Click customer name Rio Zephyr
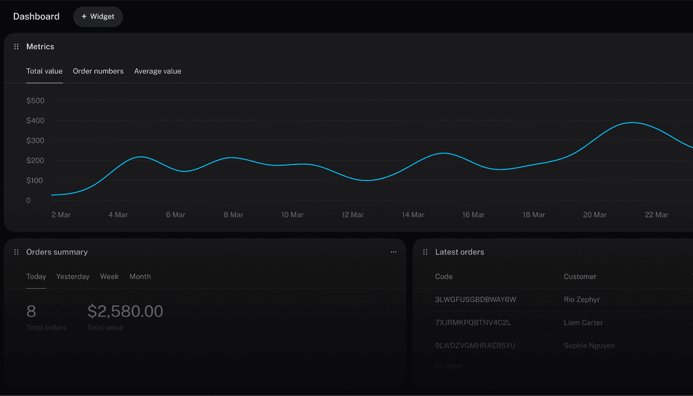 pos(582,299)
